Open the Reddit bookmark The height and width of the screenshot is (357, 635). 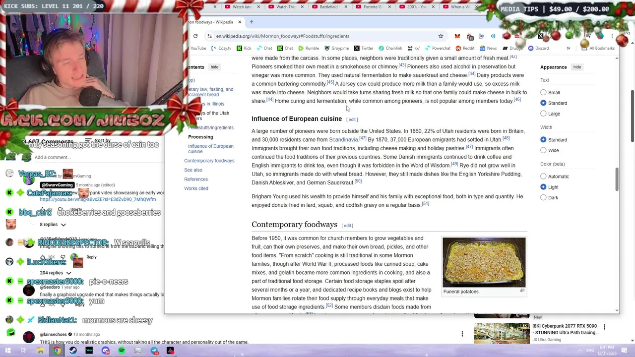(465, 48)
